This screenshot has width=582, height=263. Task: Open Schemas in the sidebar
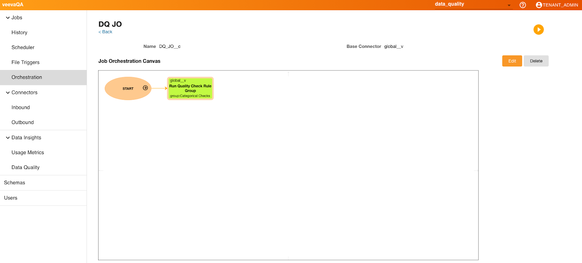coord(15,183)
